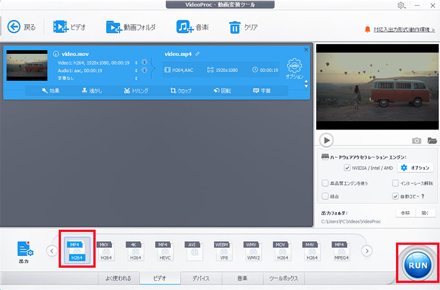Open output folder with 開く

[x=425, y=213]
